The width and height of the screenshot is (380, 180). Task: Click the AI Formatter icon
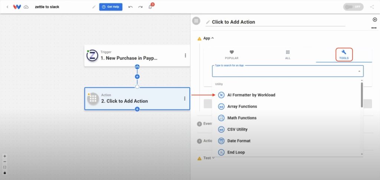click(x=221, y=95)
